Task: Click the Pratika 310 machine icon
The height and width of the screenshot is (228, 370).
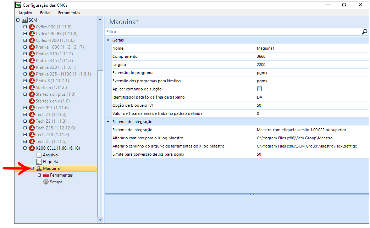Action: 32,54
